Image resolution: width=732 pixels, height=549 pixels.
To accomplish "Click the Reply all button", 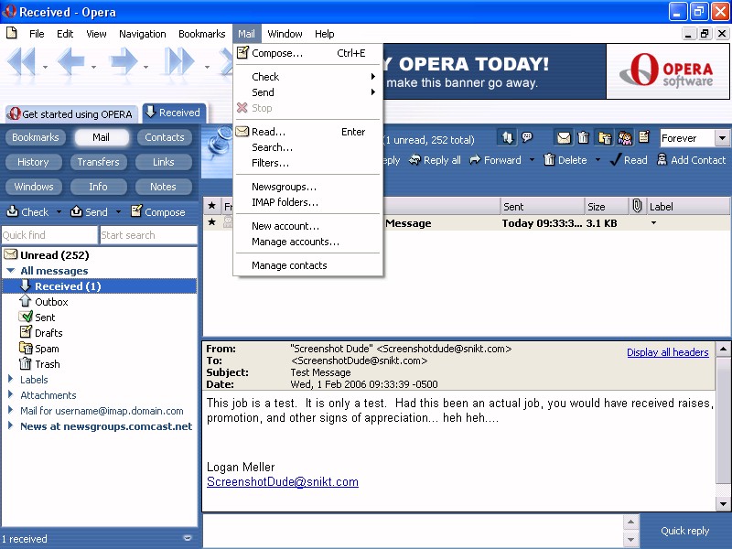I will [435, 160].
